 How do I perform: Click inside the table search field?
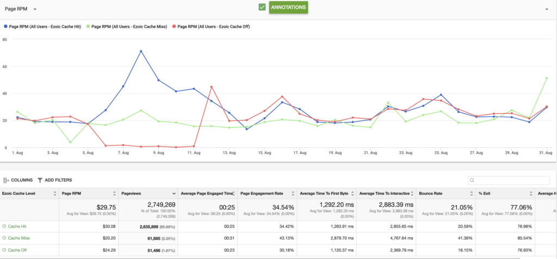(509, 181)
